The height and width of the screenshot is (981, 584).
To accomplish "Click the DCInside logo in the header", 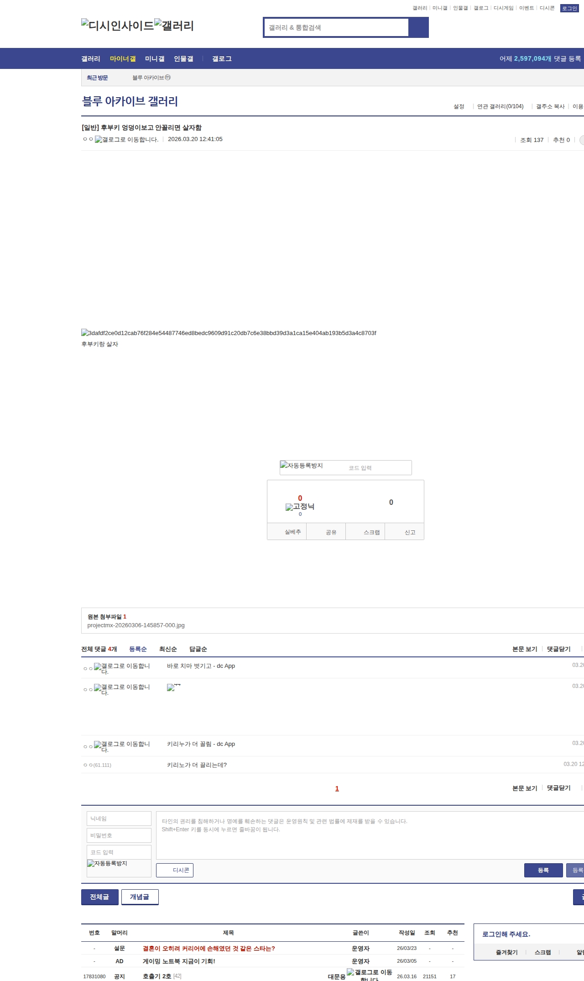I will [x=118, y=26].
